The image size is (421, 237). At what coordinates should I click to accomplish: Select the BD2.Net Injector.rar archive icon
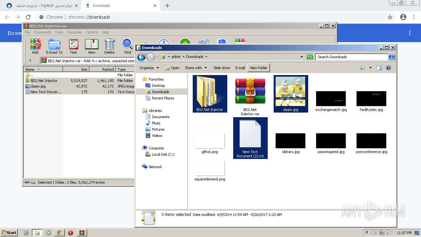pos(250,95)
